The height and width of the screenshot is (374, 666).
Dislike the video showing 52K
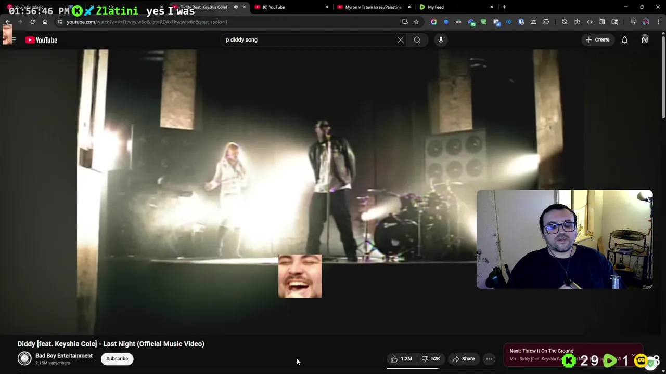click(x=431, y=359)
